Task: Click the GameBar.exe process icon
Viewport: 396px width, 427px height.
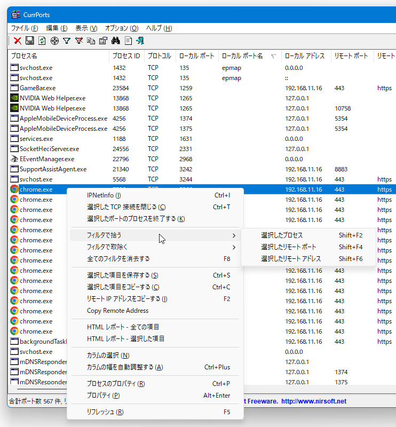Action: point(14,88)
